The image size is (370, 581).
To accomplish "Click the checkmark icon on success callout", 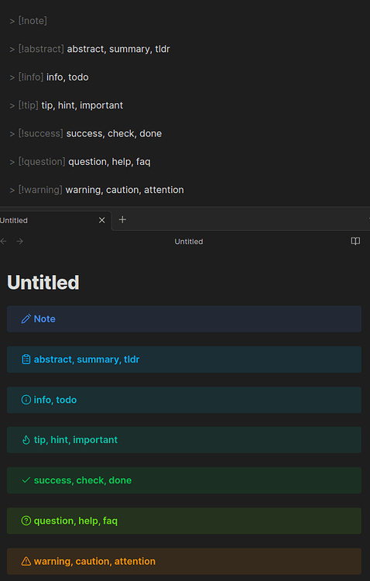I will click(x=26, y=480).
